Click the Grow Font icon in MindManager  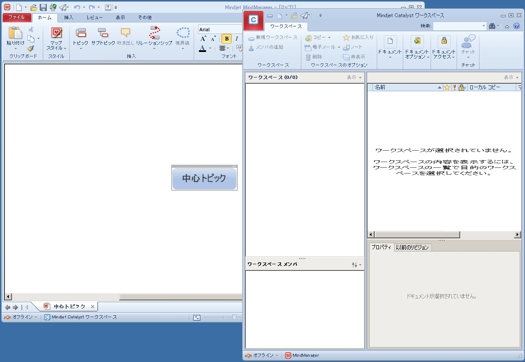(203, 39)
